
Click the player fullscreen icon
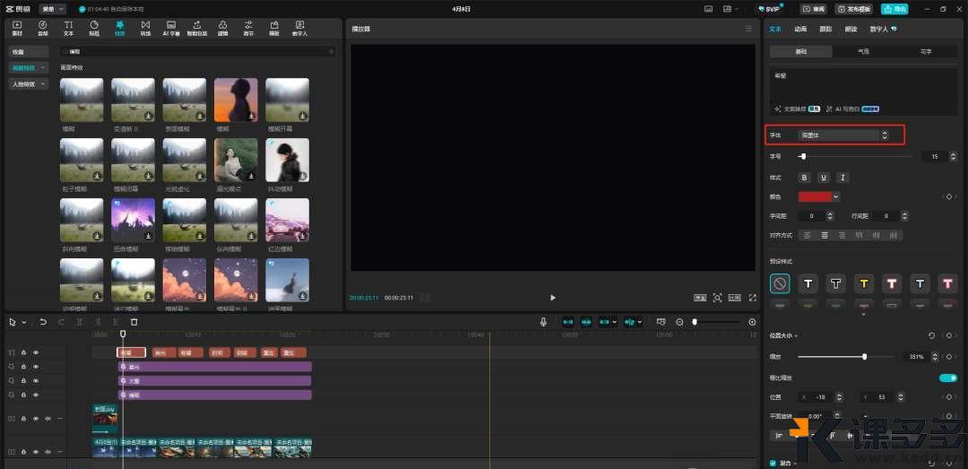pos(753,298)
